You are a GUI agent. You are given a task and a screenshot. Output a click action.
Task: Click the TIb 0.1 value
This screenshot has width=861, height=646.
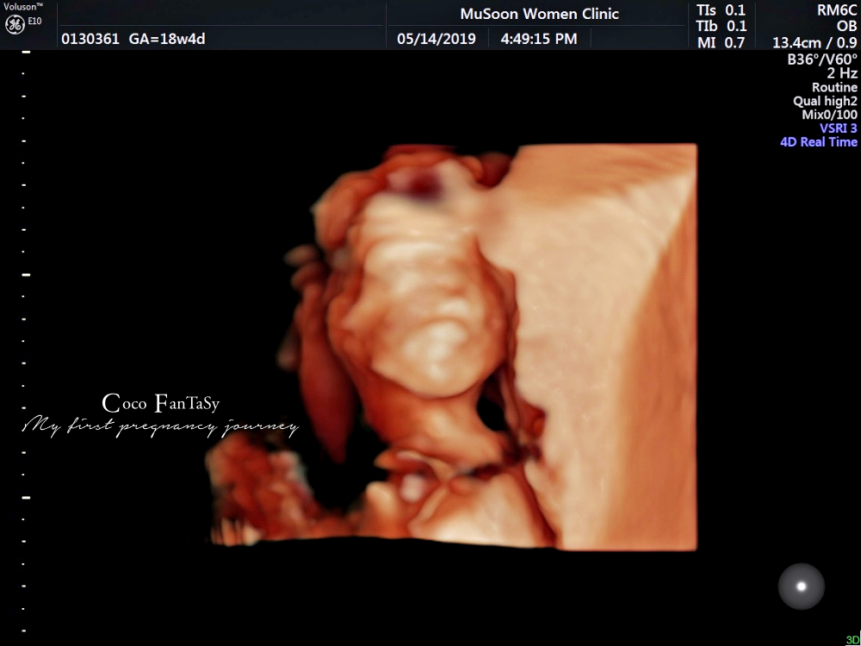(721, 27)
